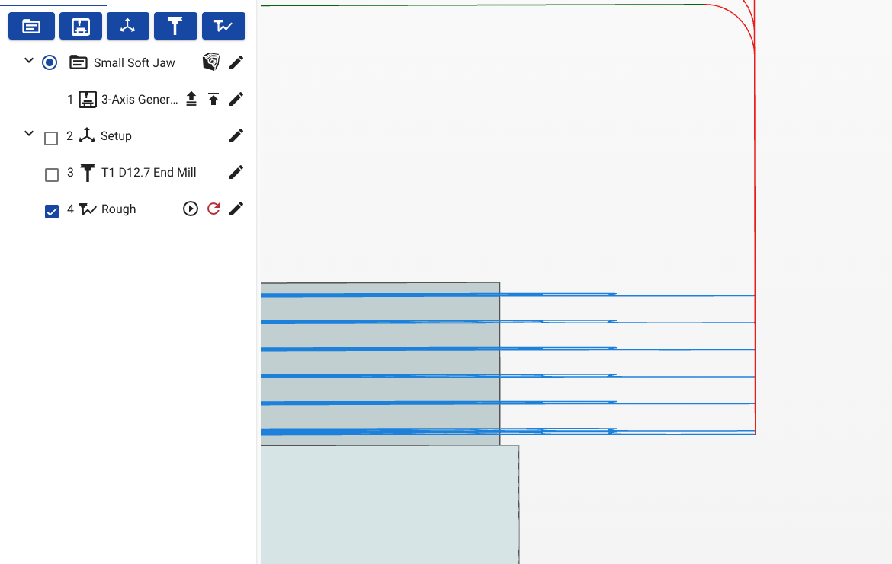The image size is (892, 564).
Task: Click the move-to-top arrow for 3-Axis machine
Action: pos(213,100)
